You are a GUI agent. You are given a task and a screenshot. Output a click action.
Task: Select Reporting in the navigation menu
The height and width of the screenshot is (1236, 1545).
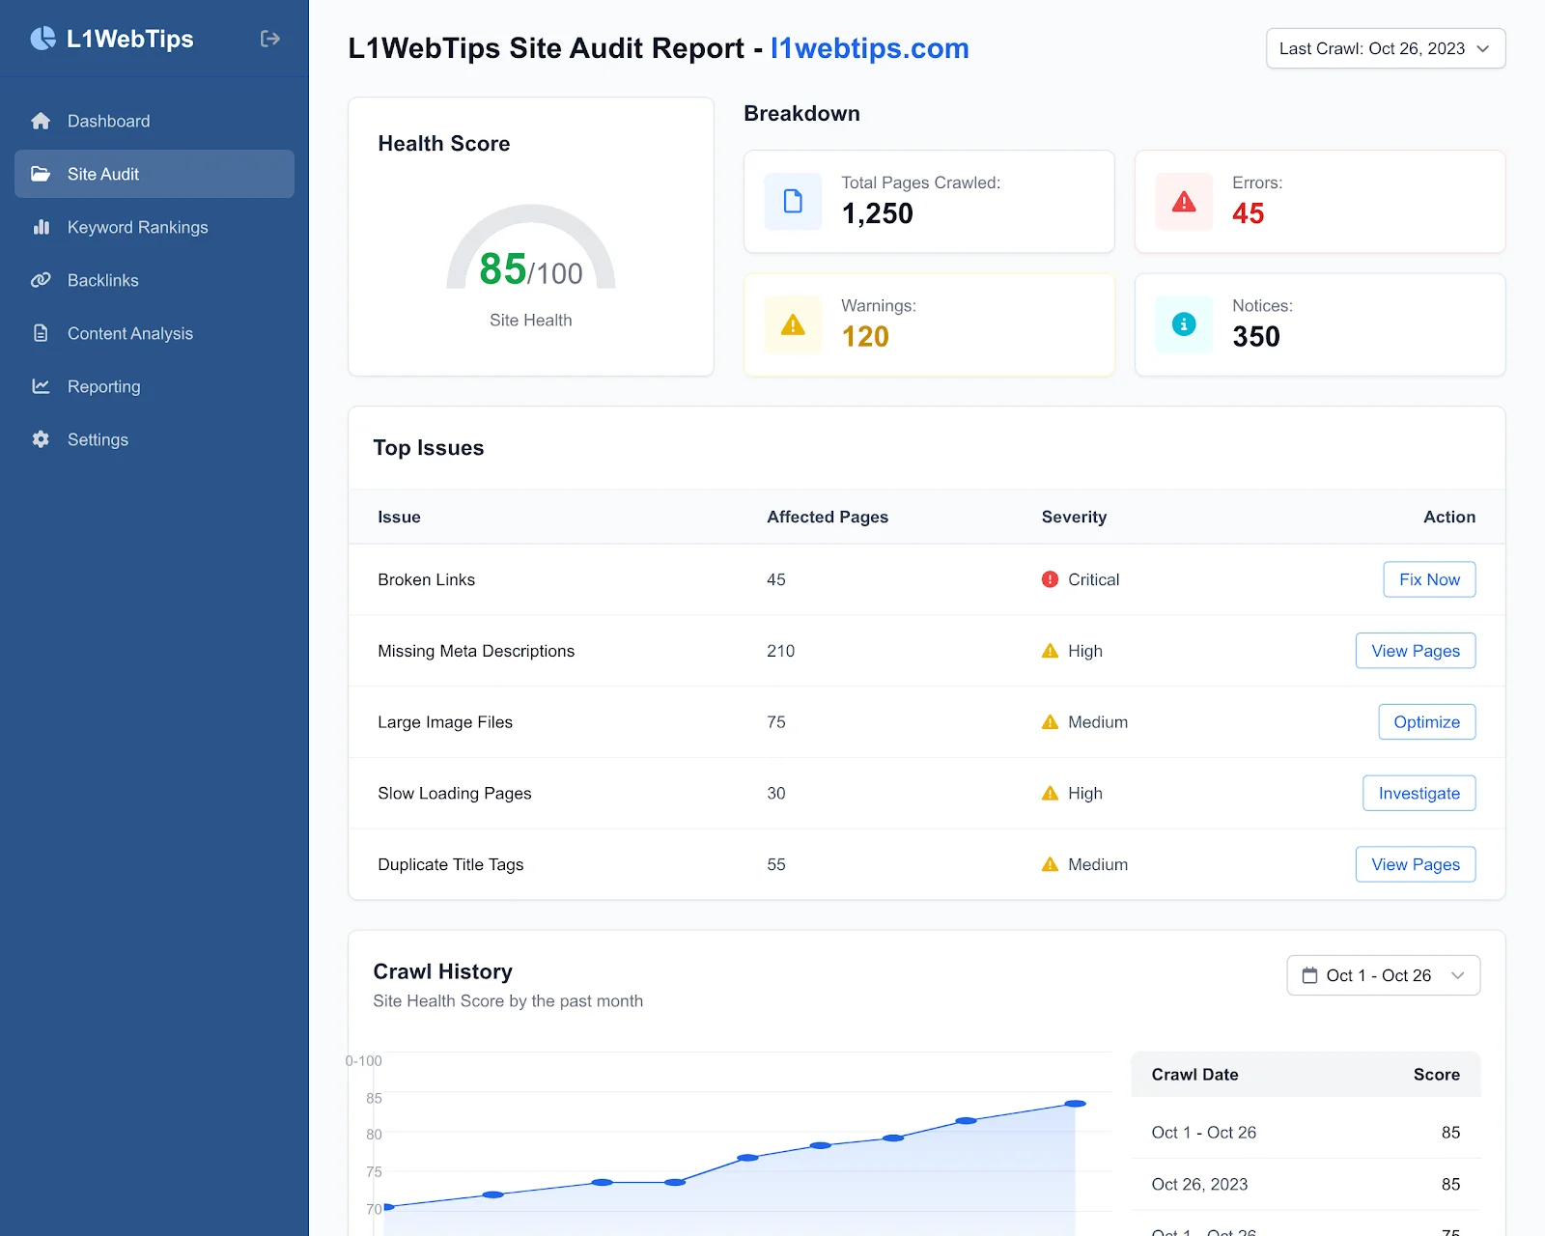tap(103, 386)
